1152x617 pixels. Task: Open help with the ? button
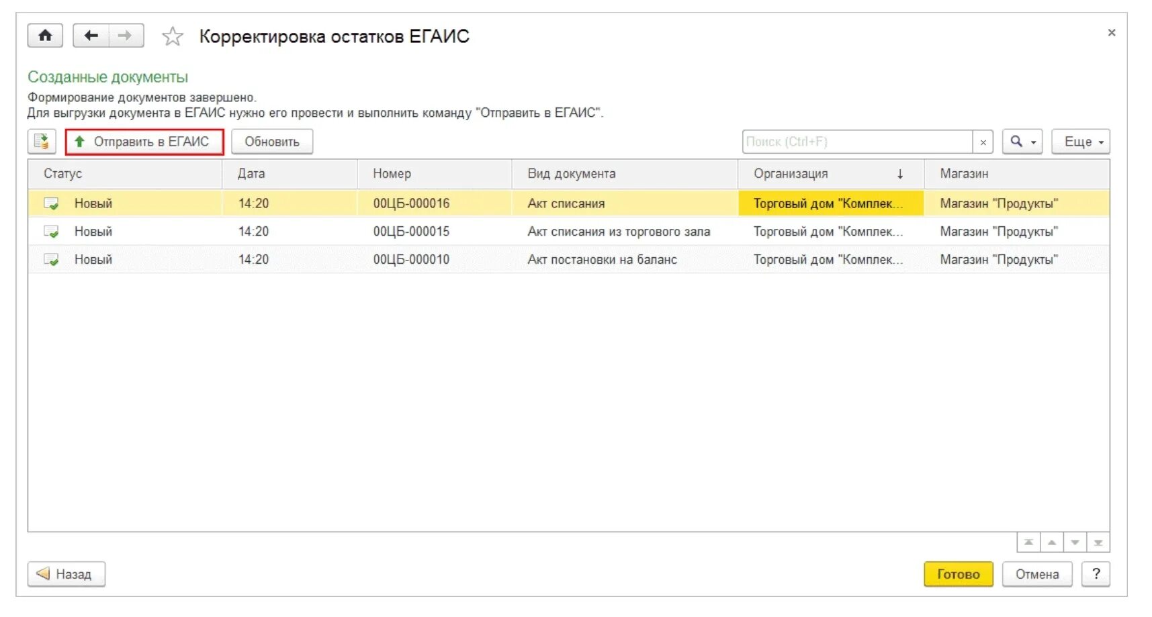click(1096, 574)
